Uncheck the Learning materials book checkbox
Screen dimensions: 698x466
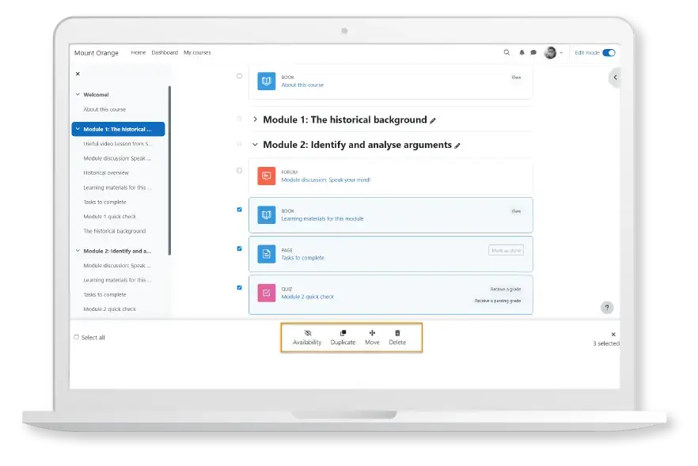240,210
